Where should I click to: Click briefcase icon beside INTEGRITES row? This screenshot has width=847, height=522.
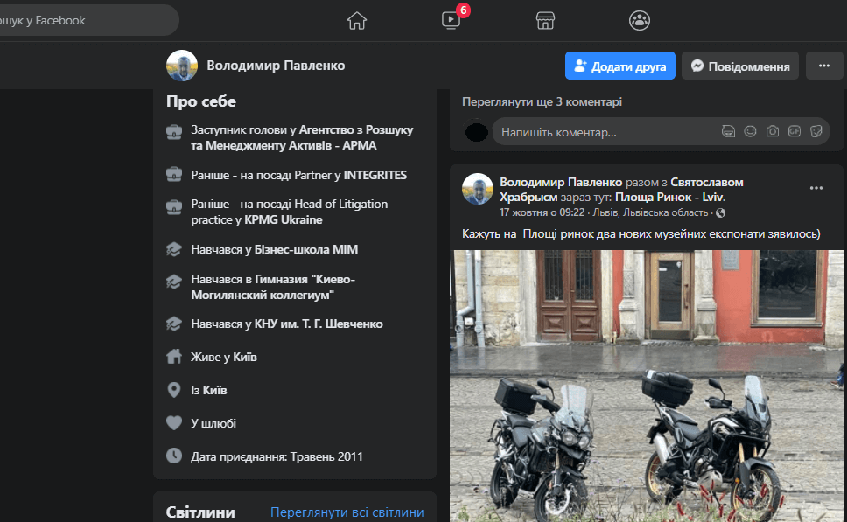pyautogui.click(x=174, y=174)
